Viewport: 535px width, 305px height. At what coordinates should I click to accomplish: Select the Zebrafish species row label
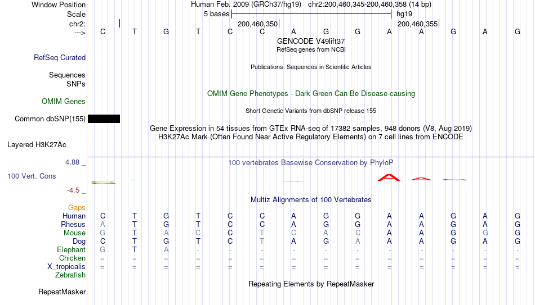[x=70, y=275]
